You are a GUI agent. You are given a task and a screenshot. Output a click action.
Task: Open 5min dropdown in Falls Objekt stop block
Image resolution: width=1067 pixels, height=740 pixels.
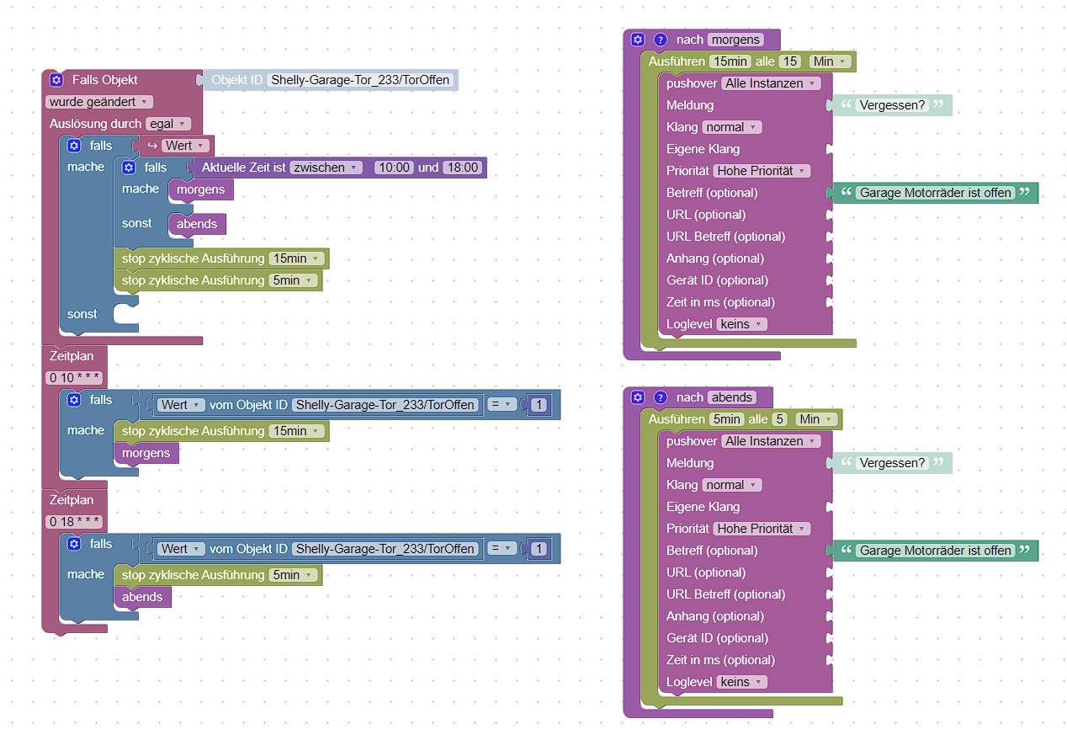click(294, 280)
